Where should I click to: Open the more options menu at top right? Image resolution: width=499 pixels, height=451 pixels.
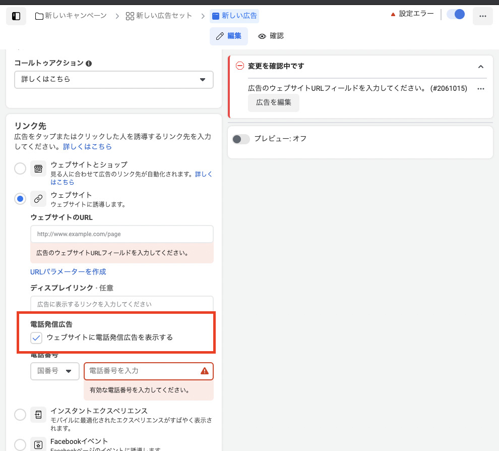(x=482, y=16)
